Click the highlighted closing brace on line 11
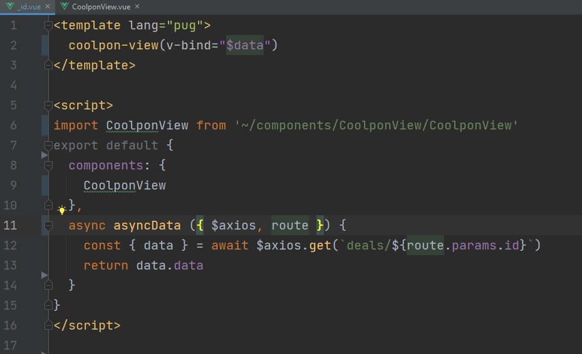 click(x=320, y=225)
